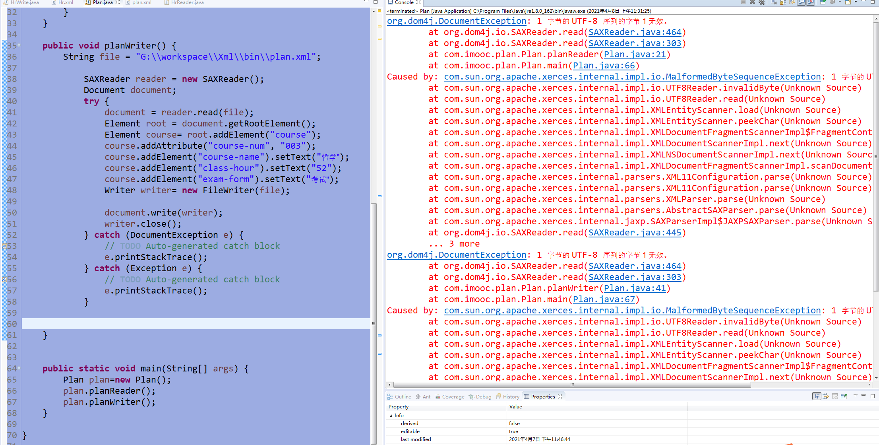
Task: Click Console horizontal scroll left arrow
Action: point(389,385)
